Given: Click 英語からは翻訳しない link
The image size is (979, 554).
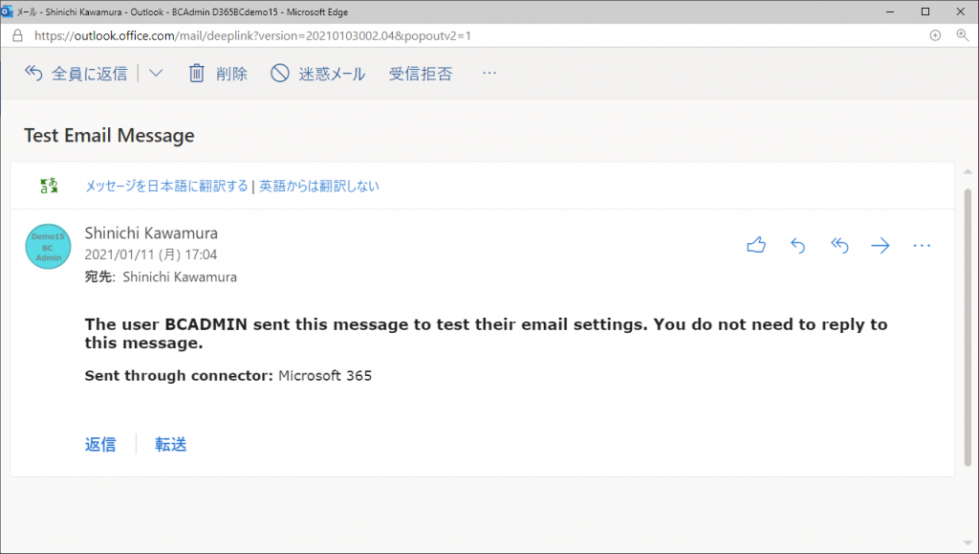Looking at the screenshot, I should [319, 186].
